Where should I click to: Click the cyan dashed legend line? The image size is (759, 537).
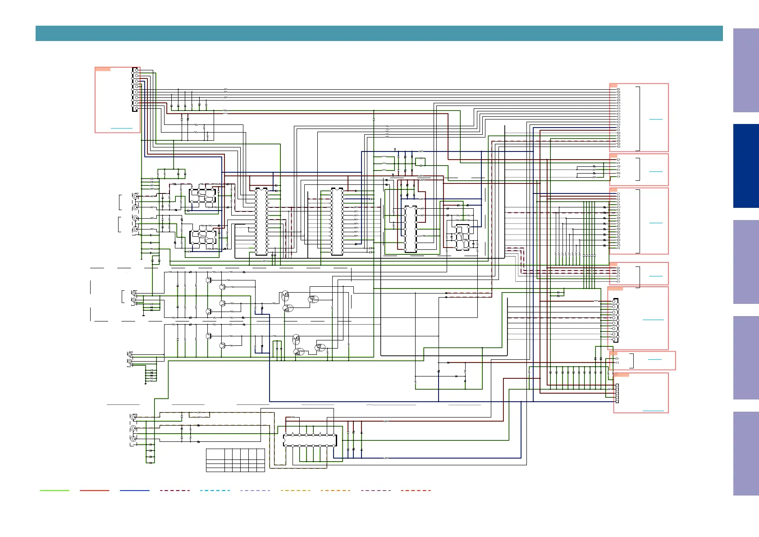point(215,491)
